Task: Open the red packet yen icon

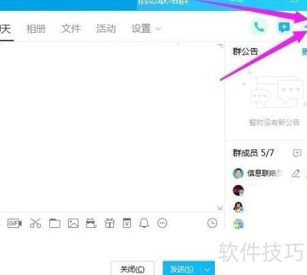Action: pos(127,223)
